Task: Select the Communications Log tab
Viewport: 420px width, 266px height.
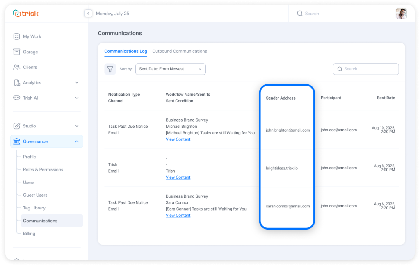Action: [126, 51]
